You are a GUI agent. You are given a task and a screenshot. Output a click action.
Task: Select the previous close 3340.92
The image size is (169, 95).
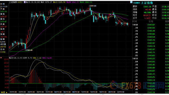coord(165,15)
